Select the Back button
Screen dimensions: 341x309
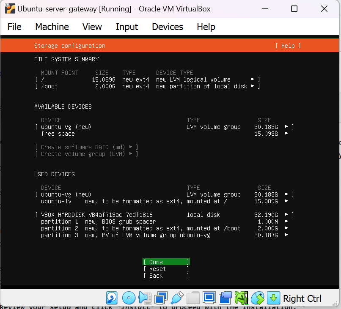coord(166,276)
